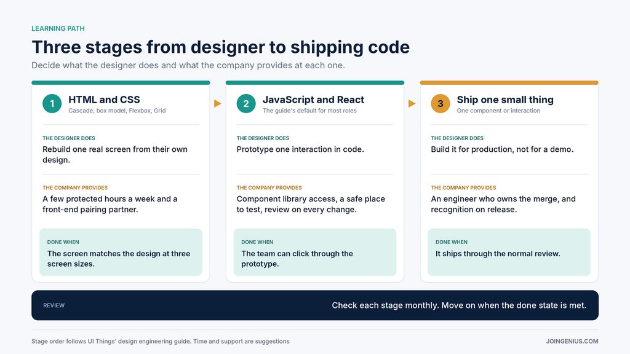Select the "LEARNING PATH" label above the title

(58, 28)
